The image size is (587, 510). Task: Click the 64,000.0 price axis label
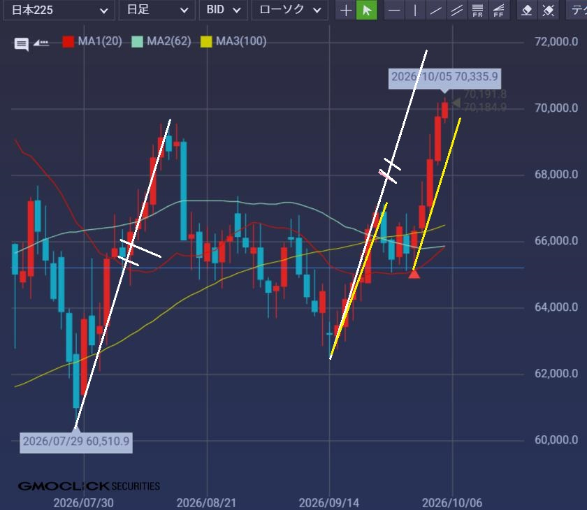coord(556,307)
